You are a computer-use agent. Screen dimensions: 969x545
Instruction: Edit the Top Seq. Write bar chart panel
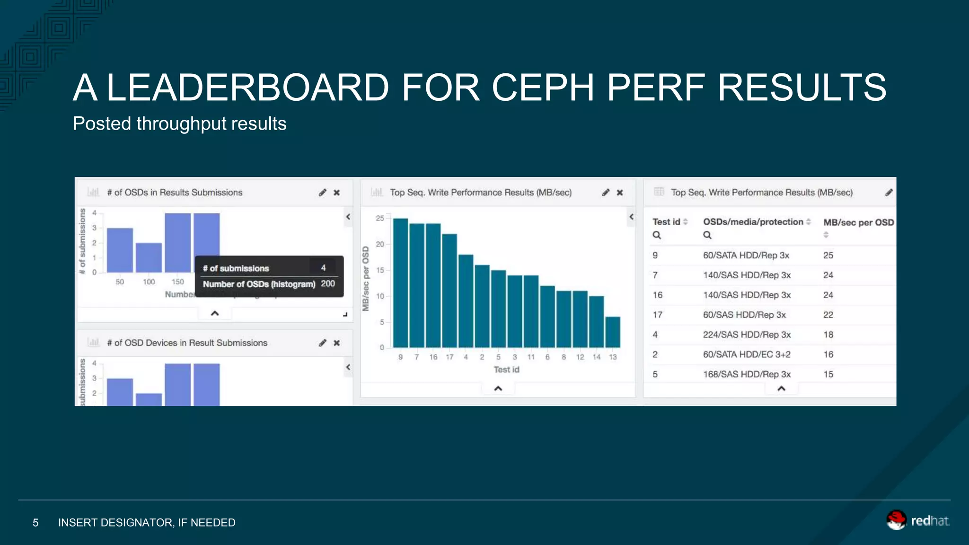[605, 193]
